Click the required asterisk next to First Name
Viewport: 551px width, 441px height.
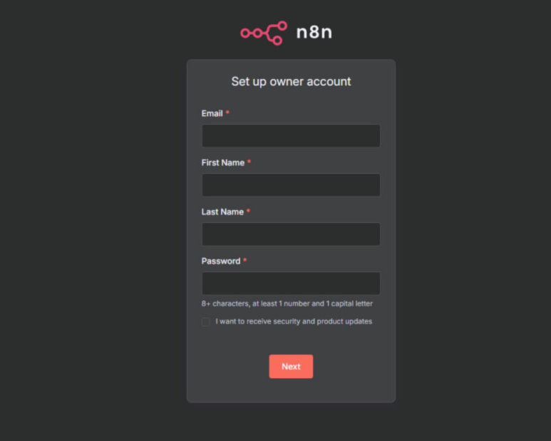tap(249, 162)
